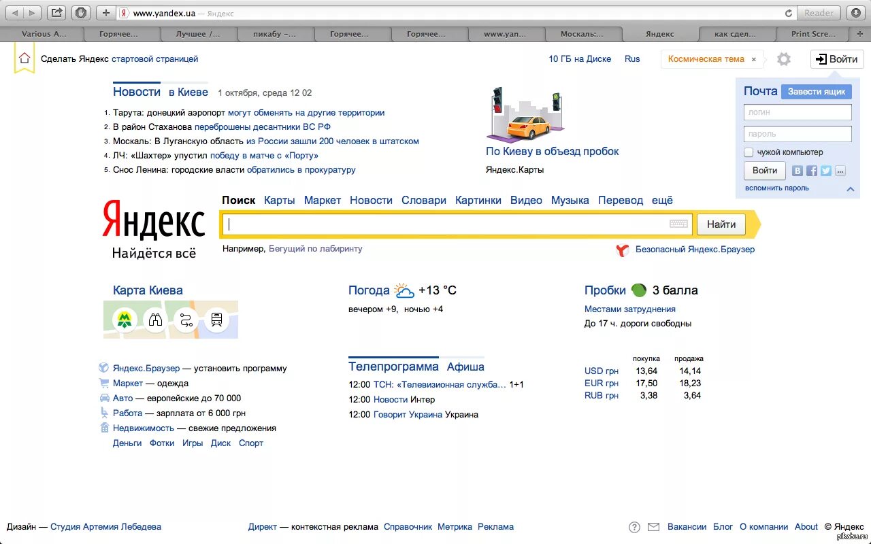Click Найти search button
This screenshot has width=871, height=544.
(721, 224)
